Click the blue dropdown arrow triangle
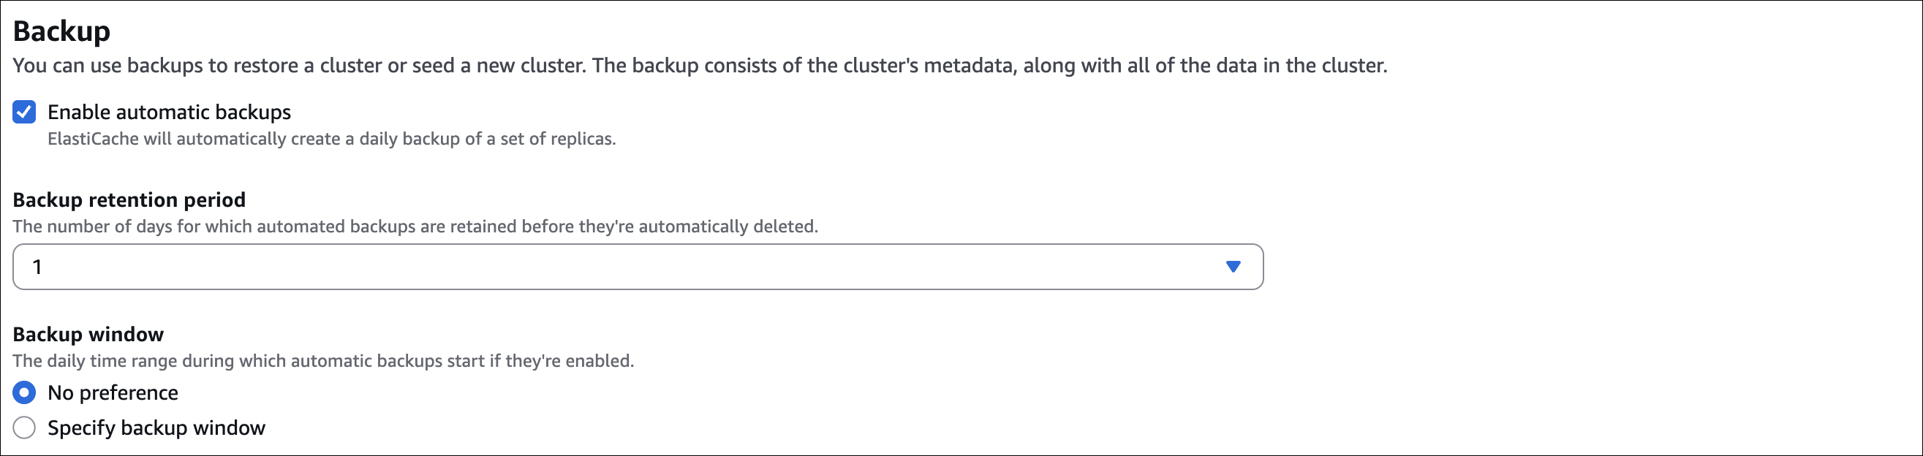The width and height of the screenshot is (1923, 456). pyautogui.click(x=1233, y=267)
